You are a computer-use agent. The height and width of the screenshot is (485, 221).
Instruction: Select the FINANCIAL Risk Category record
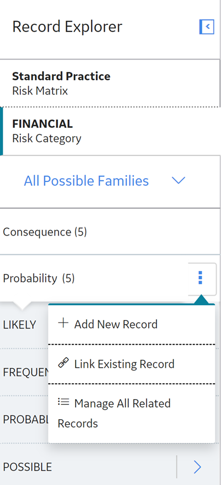pyautogui.click(x=110, y=131)
